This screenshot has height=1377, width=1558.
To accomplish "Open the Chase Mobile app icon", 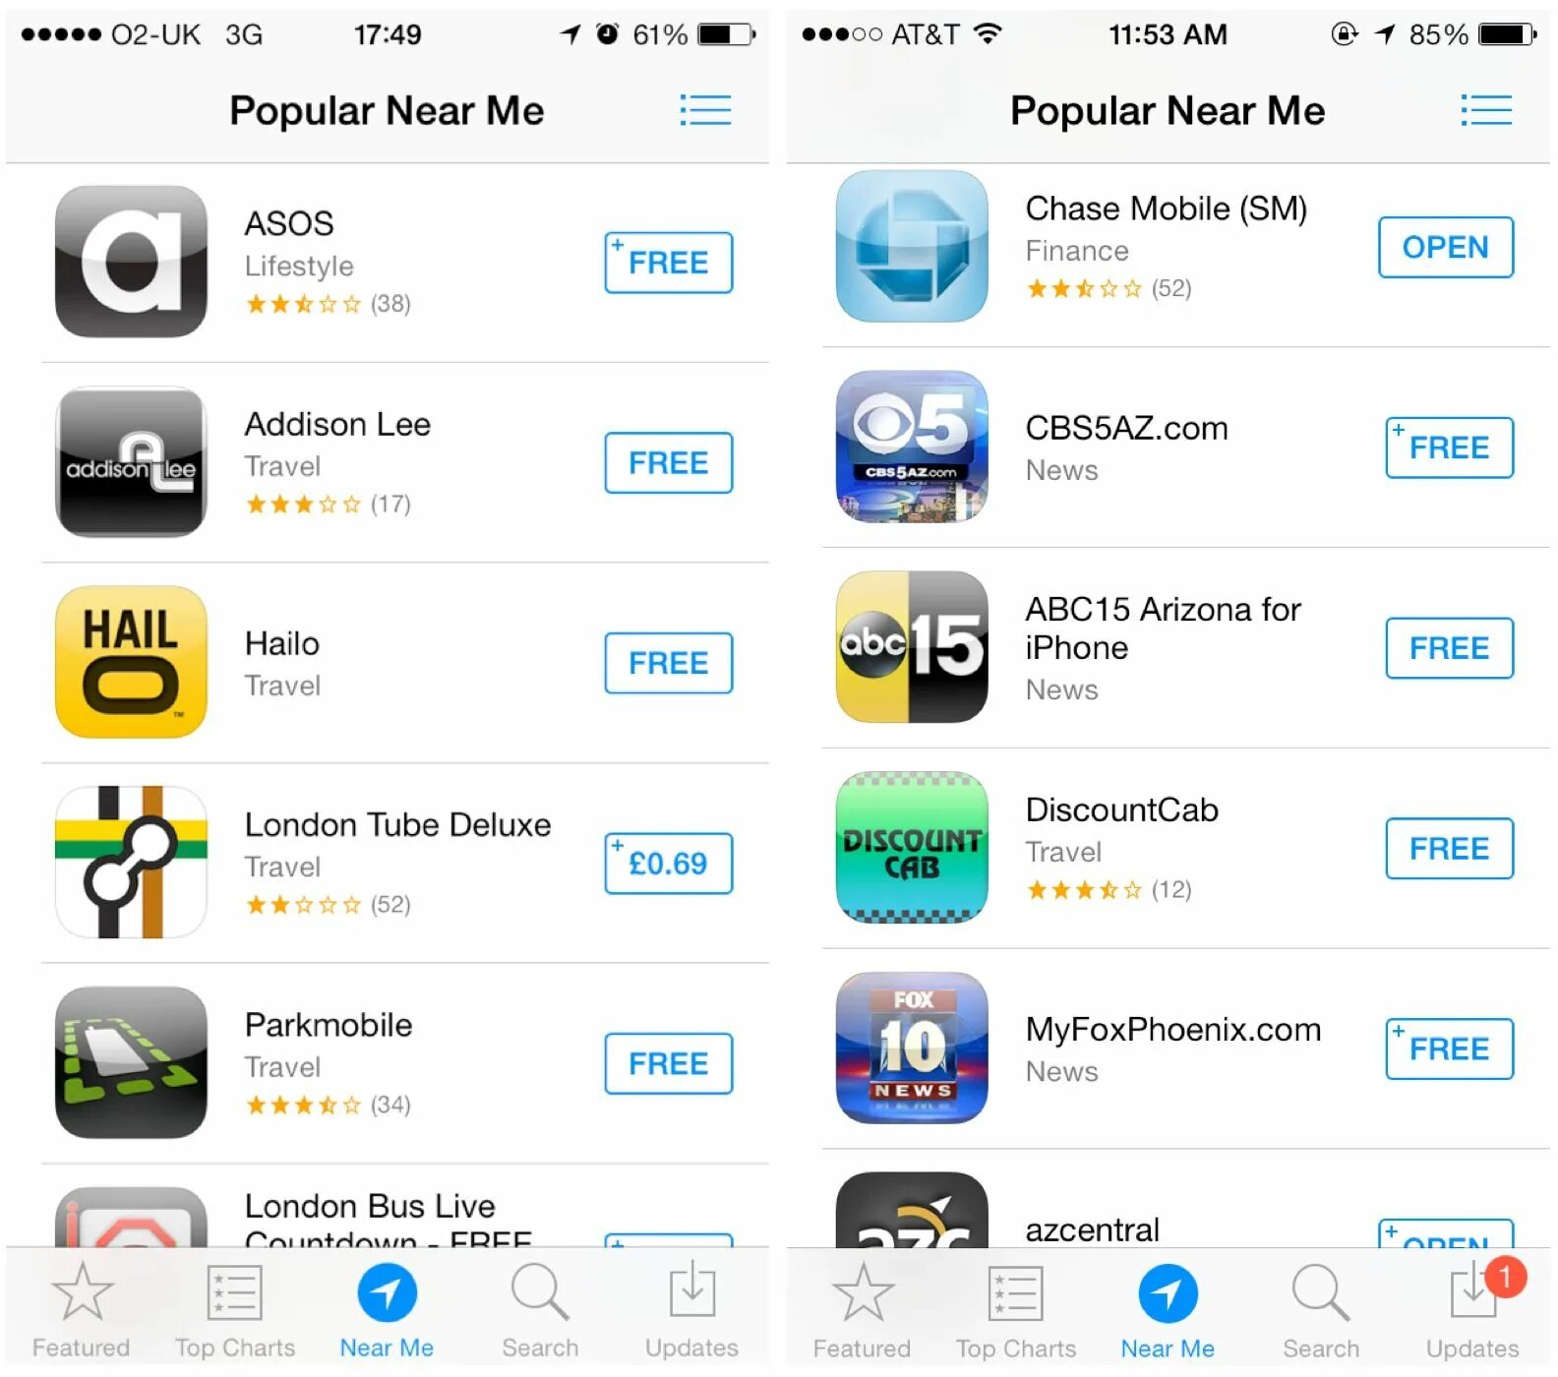I will pyautogui.click(x=912, y=246).
